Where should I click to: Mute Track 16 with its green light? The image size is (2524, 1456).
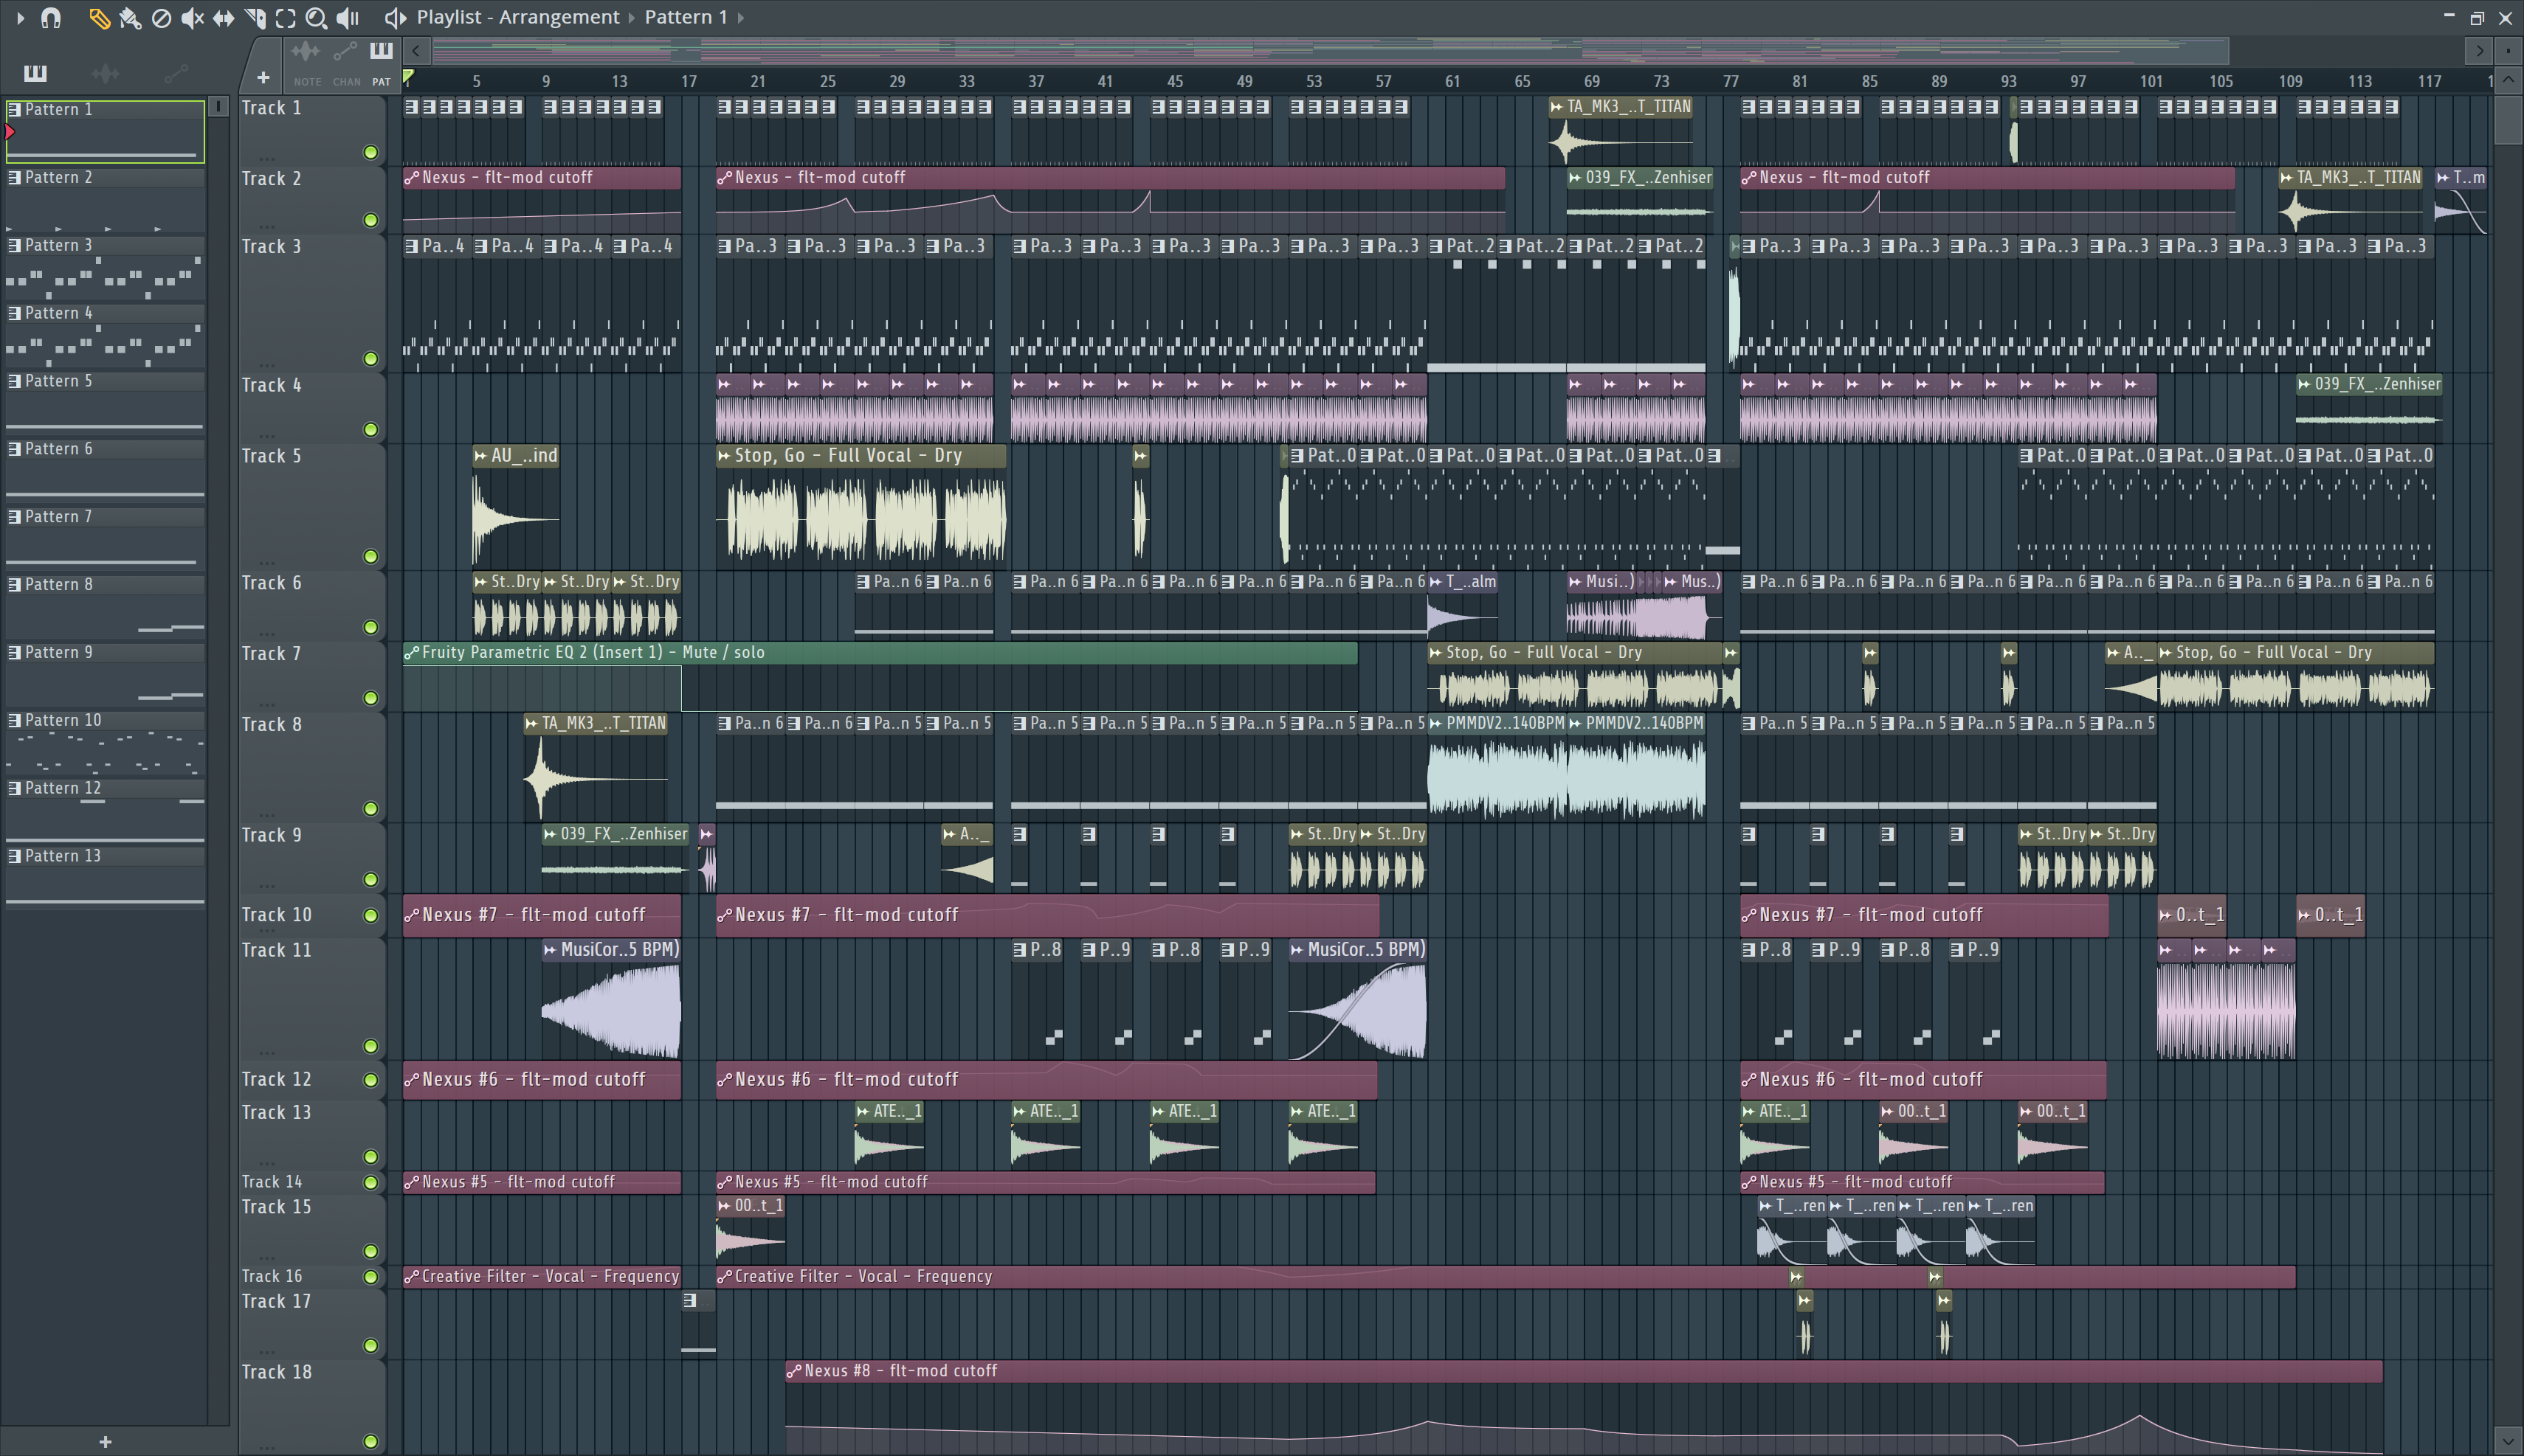370,1277
